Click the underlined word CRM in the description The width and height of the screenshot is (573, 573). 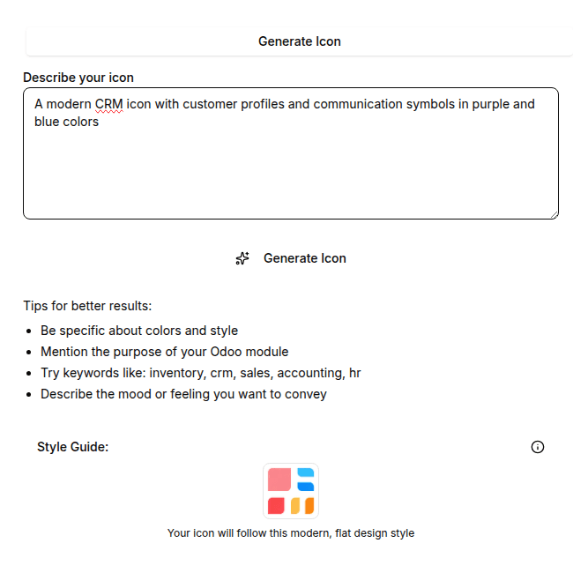(x=108, y=104)
